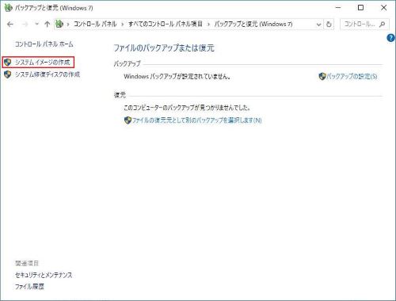This screenshot has width=396, height=301.
Task: Click ファイルのバックアップまたは復元 heading text
Action: click(164, 48)
